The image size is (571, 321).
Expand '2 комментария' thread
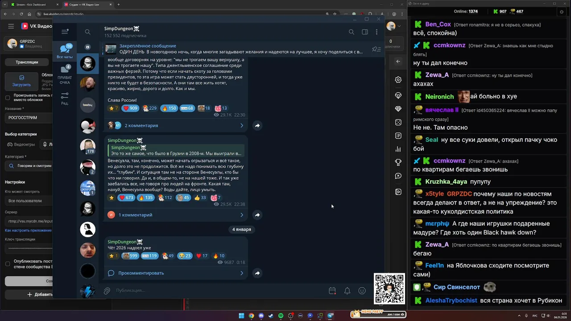tap(176, 126)
